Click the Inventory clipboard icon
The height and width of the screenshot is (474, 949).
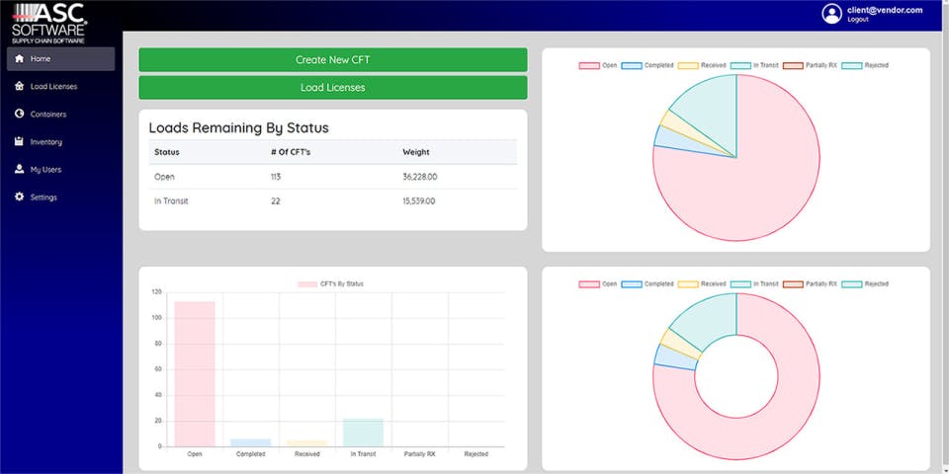[x=20, y=141]
